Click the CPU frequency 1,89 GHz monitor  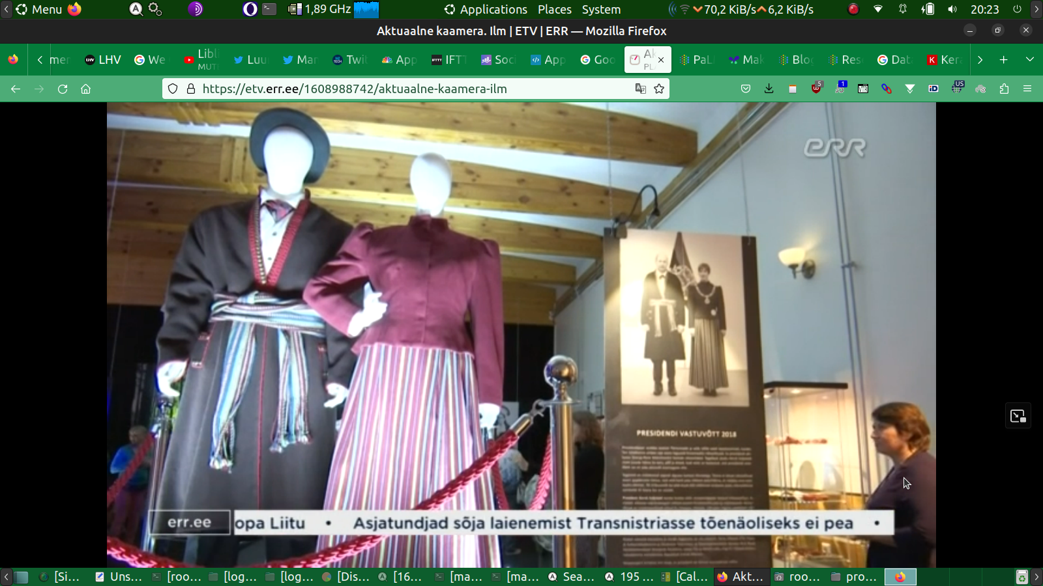[333, 9]
